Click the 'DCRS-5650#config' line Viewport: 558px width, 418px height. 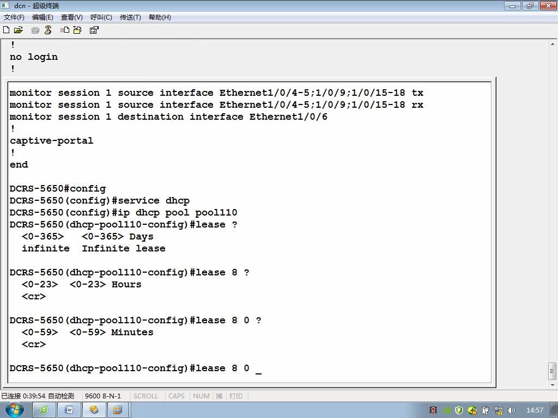click(x=58, y=189)
